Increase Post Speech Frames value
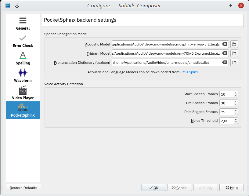 236,111
